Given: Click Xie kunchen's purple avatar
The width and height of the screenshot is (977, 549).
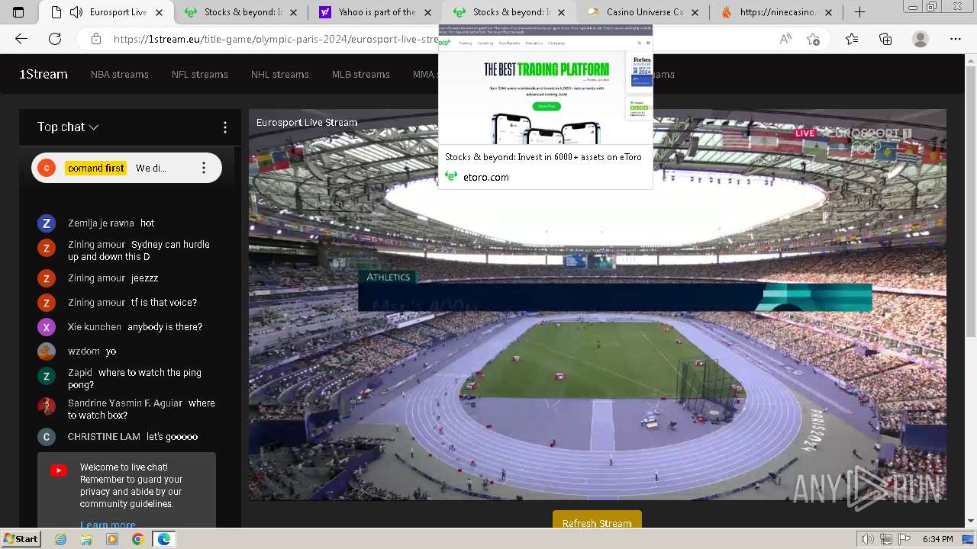Looking at the screenshot, I should 47,327.
